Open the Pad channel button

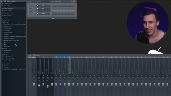pos(43,11)
